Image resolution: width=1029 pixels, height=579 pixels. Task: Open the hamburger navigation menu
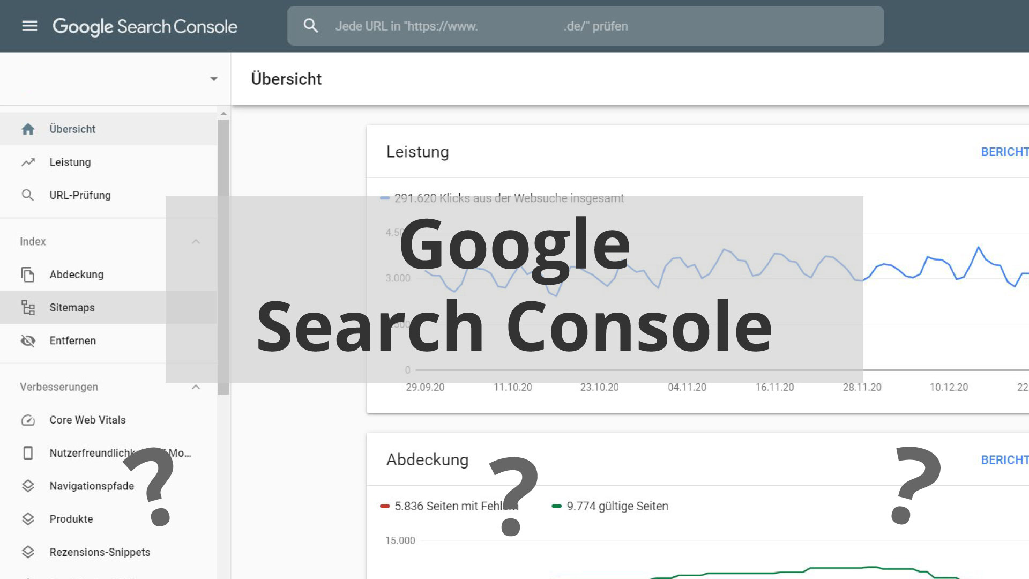tap(29, 26)
